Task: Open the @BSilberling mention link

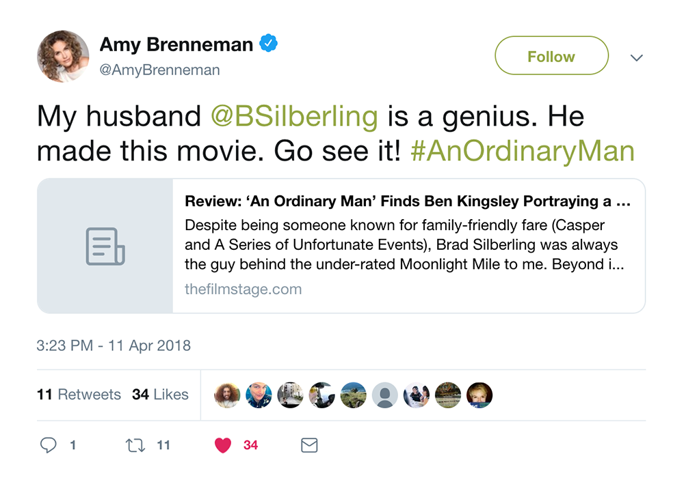Action: [294, 117]
